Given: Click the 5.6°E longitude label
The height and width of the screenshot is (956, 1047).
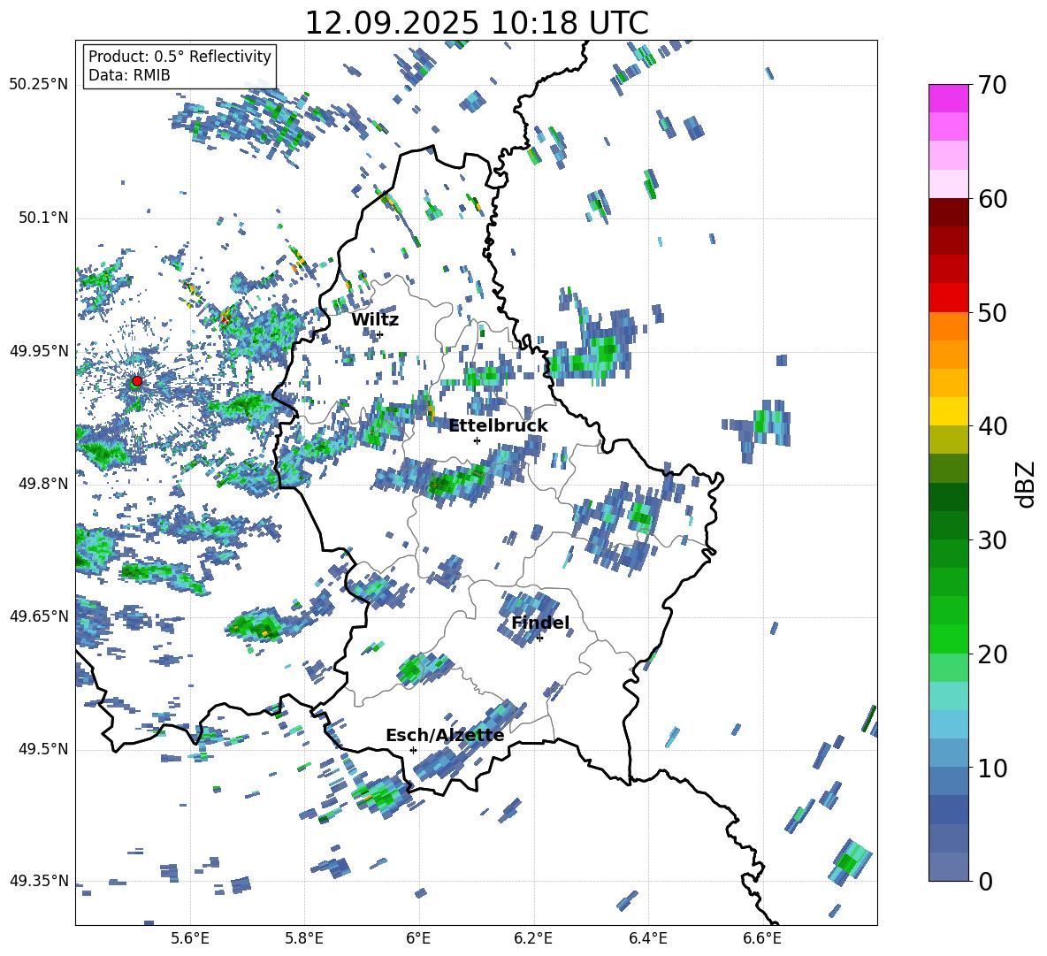Looking at the screenshot, I should pyautogui.click(x=190, y=938).
